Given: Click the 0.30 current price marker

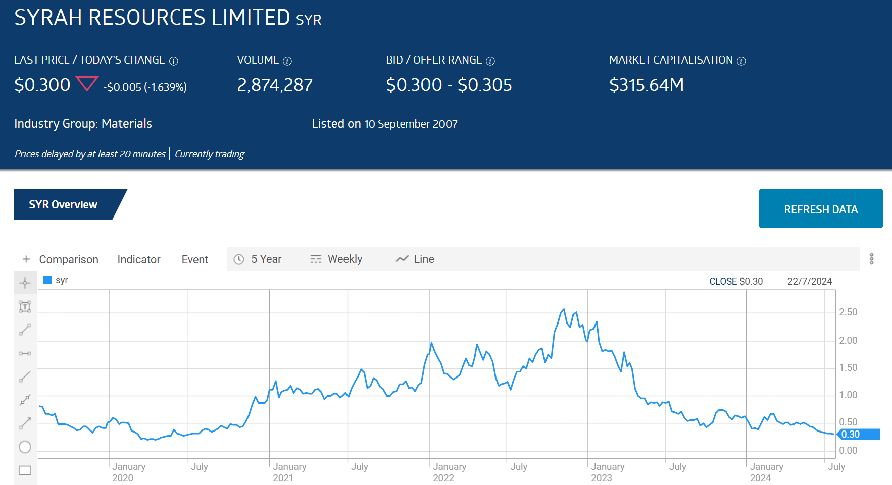Looking at the screenshot, I should pos(858,434).
